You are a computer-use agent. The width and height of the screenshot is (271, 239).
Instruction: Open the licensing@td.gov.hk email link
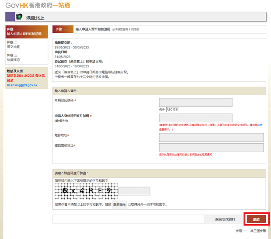point(23,85)
